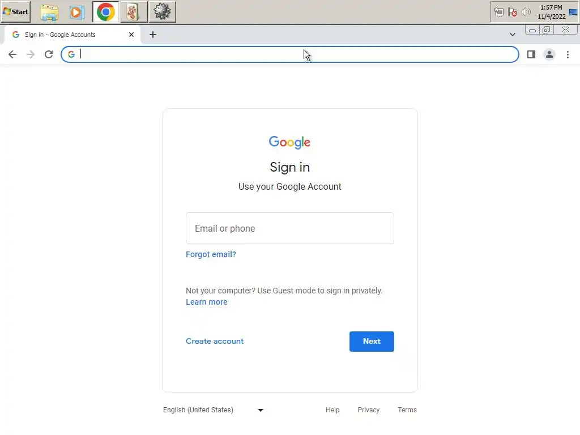Image resolution: width=580 pixels, height=435 pixels.
Task: Close the Sign in - Google Accounts tab
Action: [x=131, y=35]
